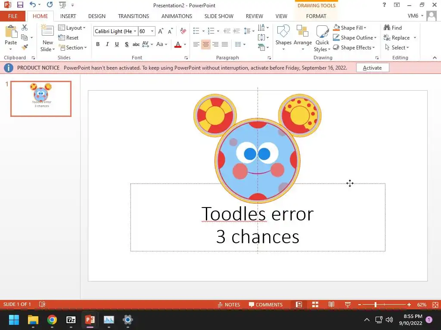Click the Toodles error text on slide
The image size is (441, 330).
258,214
